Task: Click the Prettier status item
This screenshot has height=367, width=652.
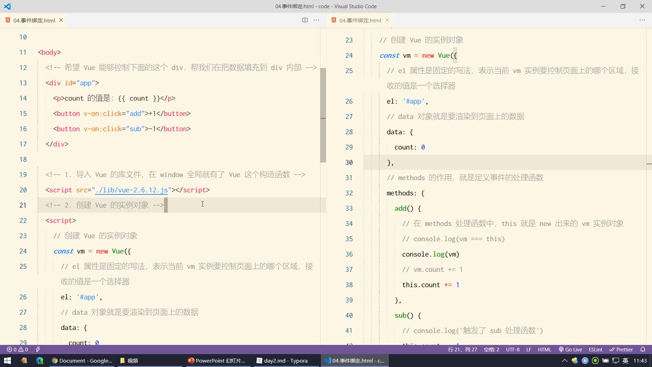Action: coord(621,349)
